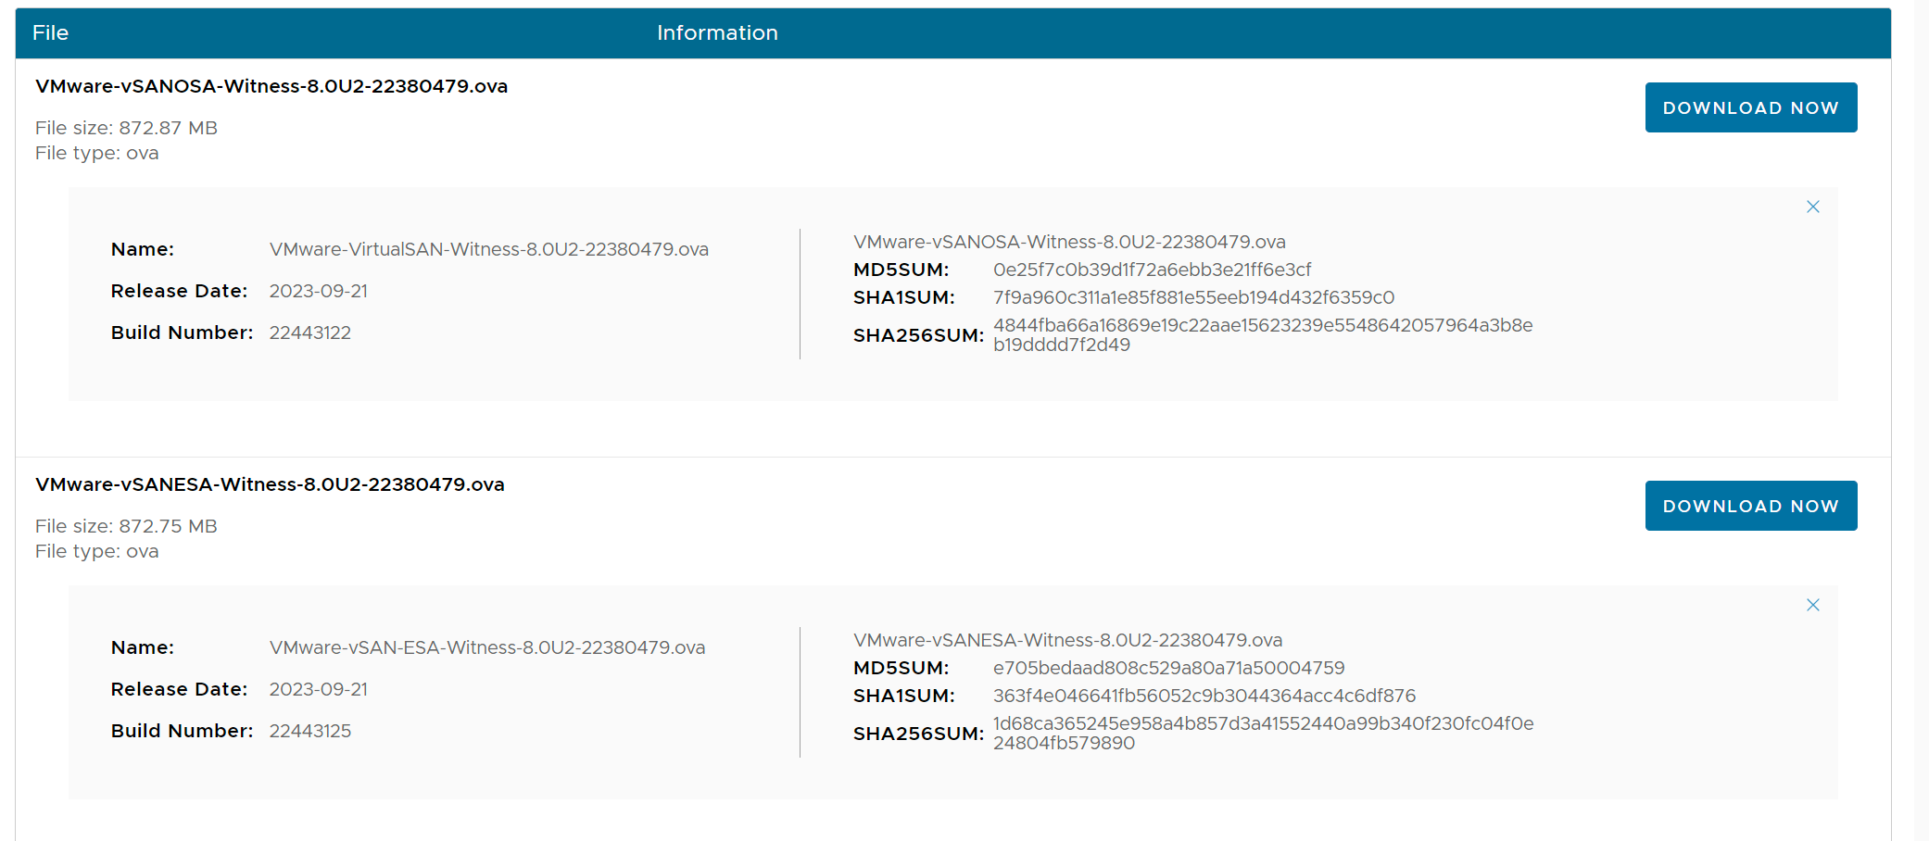Click the SHA256SUM value starting with 4844fba
The width and height of the screenshot is (1929, 841).
[1262, 334]
